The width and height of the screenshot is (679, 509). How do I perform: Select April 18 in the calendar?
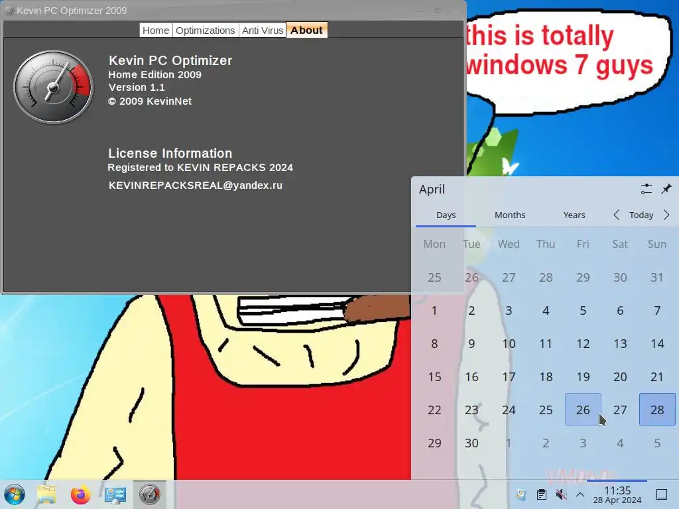coord(546,376)
